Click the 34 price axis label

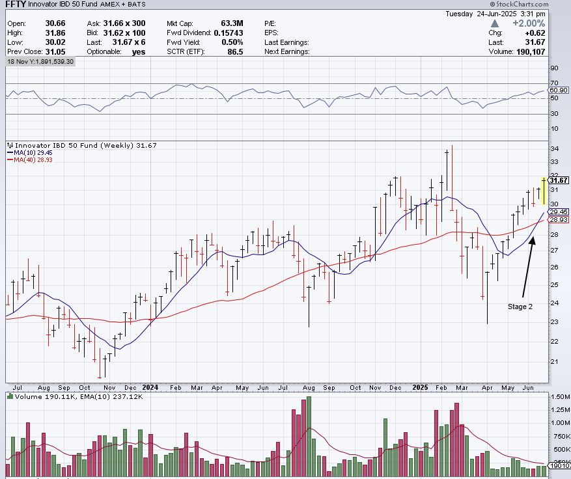(x=554, y=148)
